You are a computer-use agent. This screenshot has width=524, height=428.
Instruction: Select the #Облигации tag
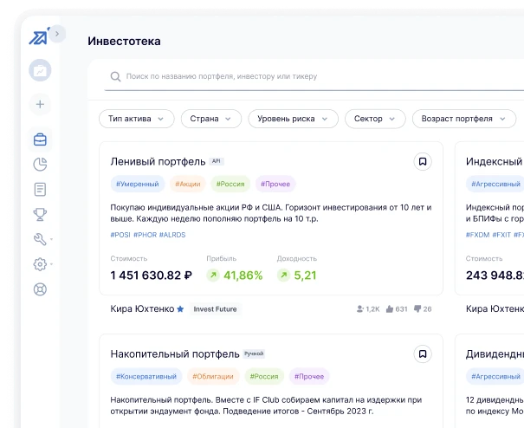tap(213, 376)
